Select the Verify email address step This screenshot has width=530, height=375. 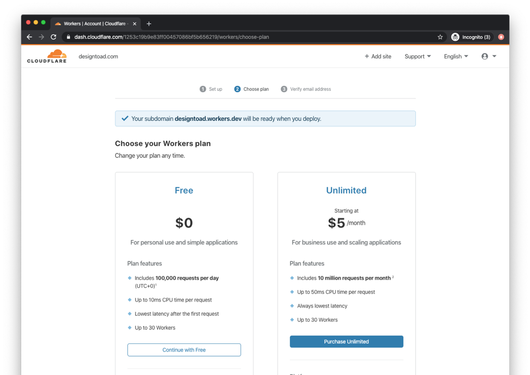(x=306, y=89)
